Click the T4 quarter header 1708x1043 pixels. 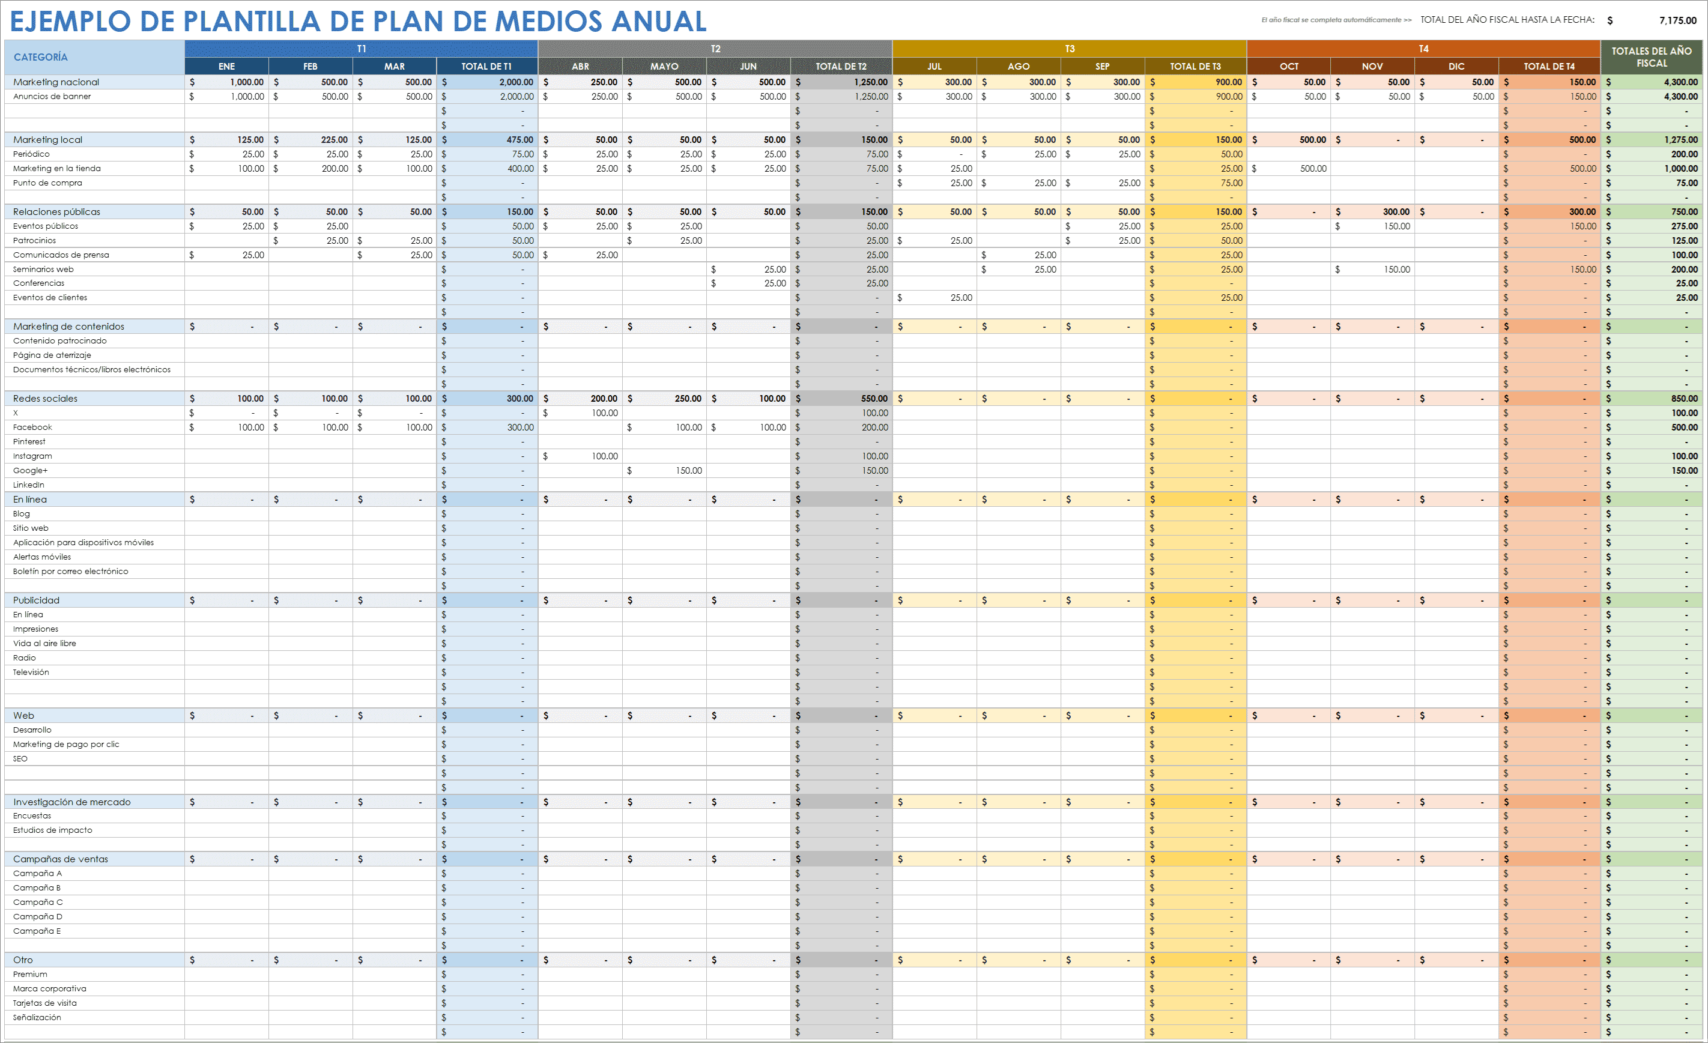click(x=1423, y=49)
